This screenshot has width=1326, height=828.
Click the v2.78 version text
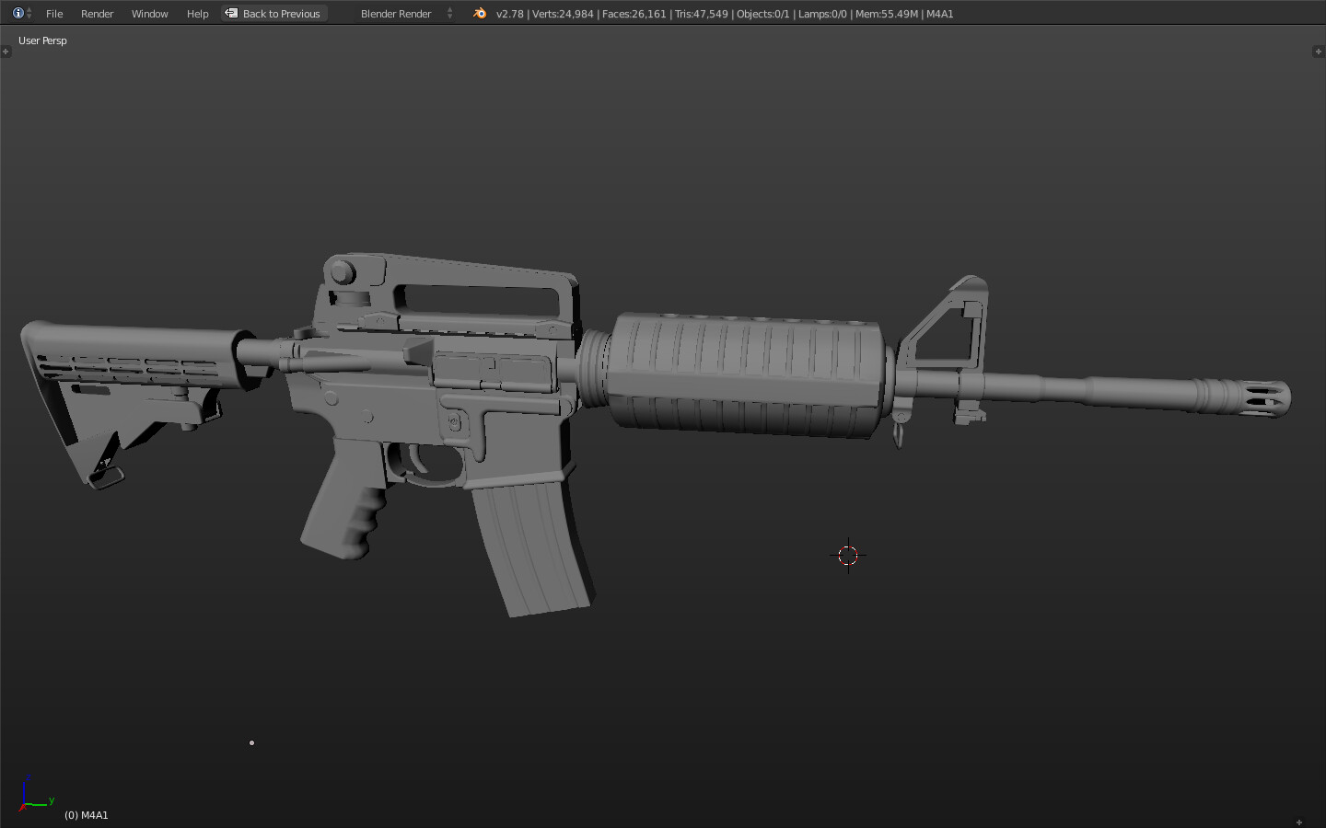509,14
